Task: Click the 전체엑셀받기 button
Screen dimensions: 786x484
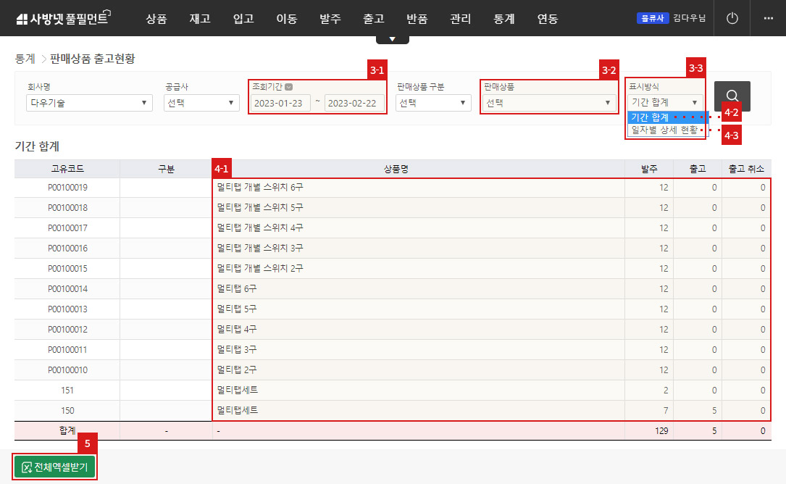Action: (x=54, y=467)
